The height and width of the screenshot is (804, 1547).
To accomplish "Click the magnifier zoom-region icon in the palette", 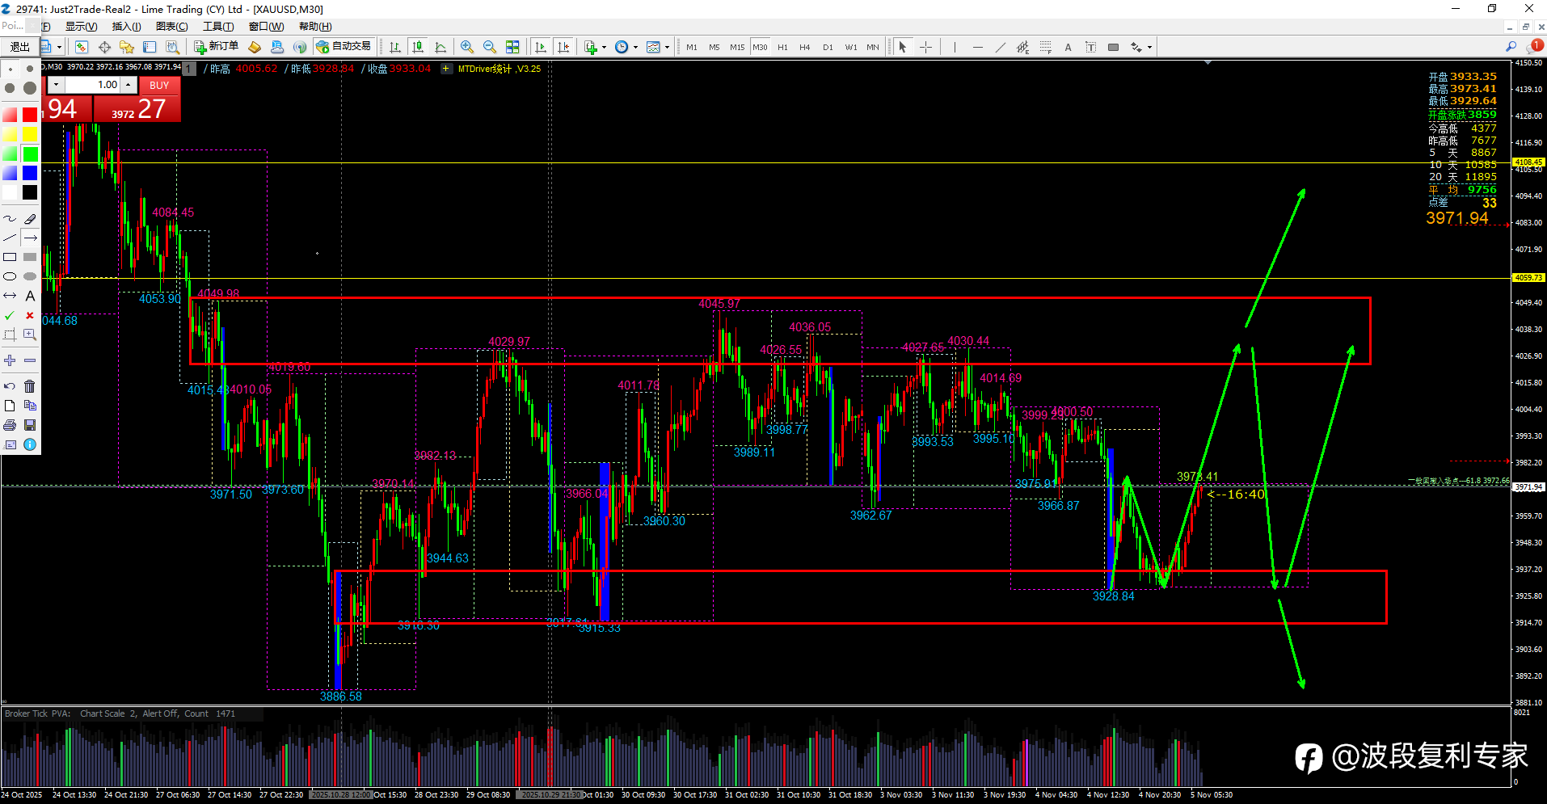I will pos(30,335).
